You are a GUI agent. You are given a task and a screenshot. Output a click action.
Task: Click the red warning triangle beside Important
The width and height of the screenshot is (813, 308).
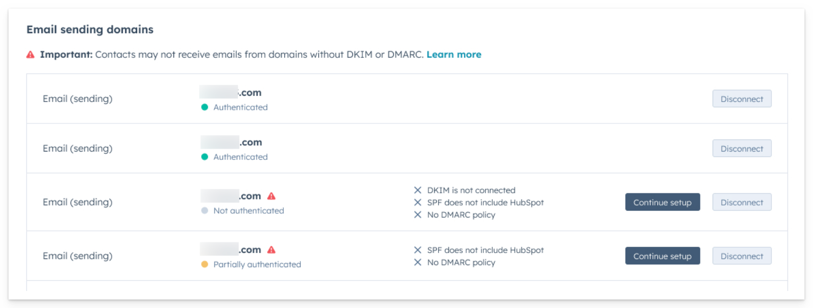[x=30, y=54]
